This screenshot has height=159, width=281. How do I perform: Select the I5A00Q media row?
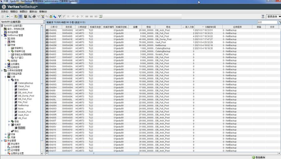pyautogui.click(x=162, y=30)
